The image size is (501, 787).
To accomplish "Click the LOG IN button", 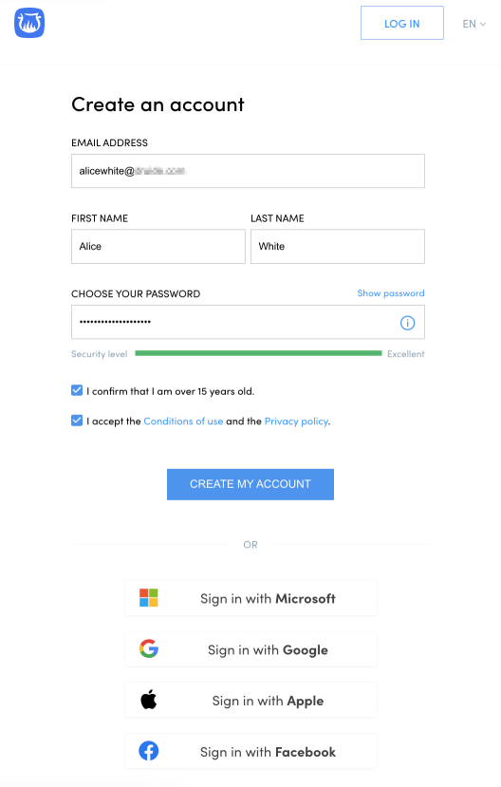I will tap(401, 23).
